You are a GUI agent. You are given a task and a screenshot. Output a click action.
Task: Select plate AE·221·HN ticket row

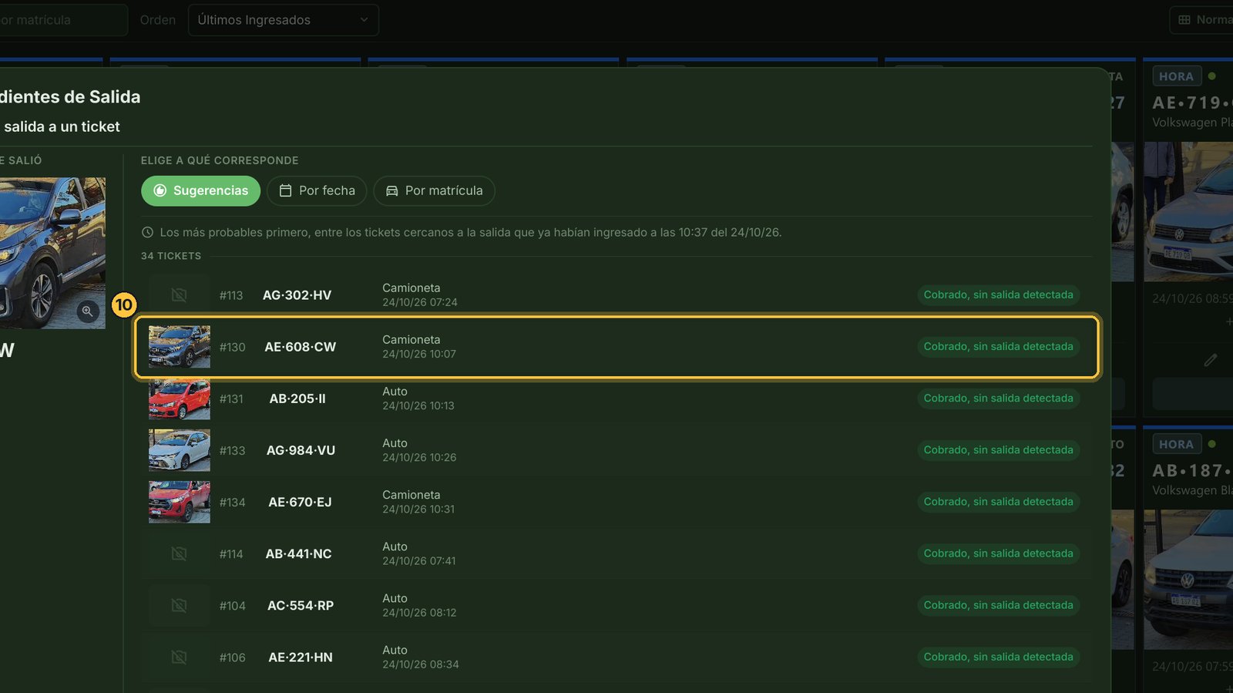616,657
